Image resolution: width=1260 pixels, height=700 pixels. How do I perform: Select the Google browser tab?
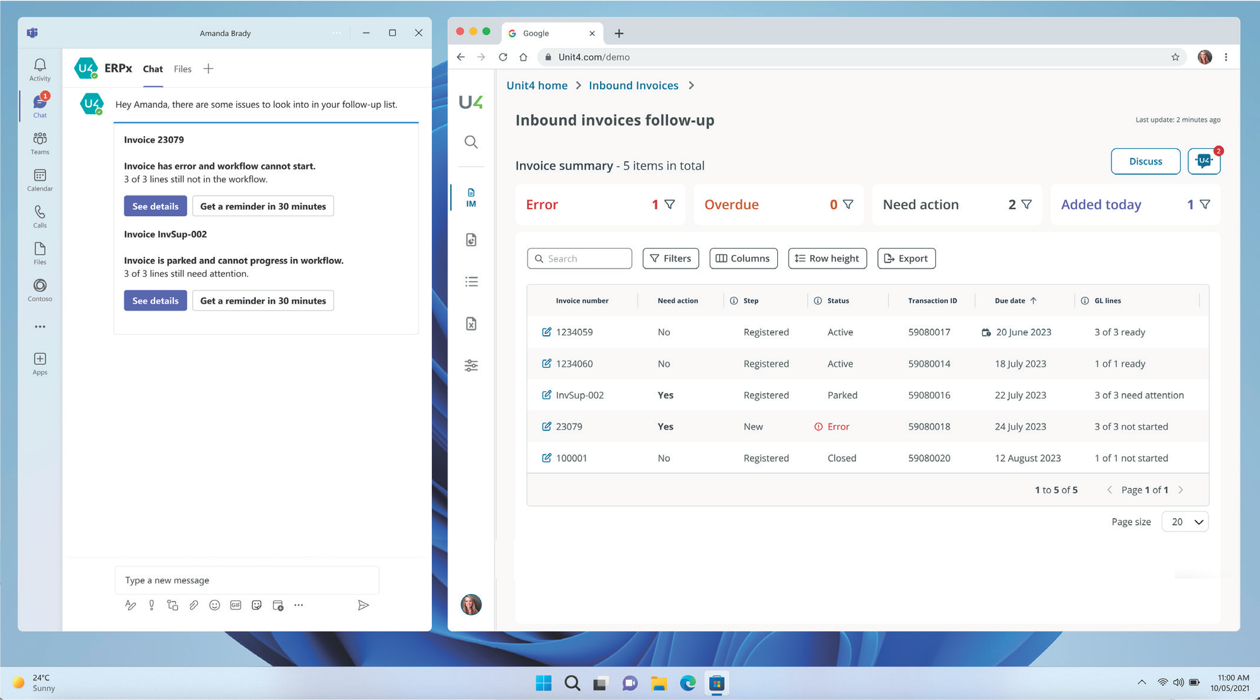click(x=552, y=33)
